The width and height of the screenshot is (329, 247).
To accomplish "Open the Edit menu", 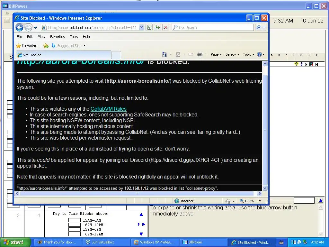I will [30, 37].
